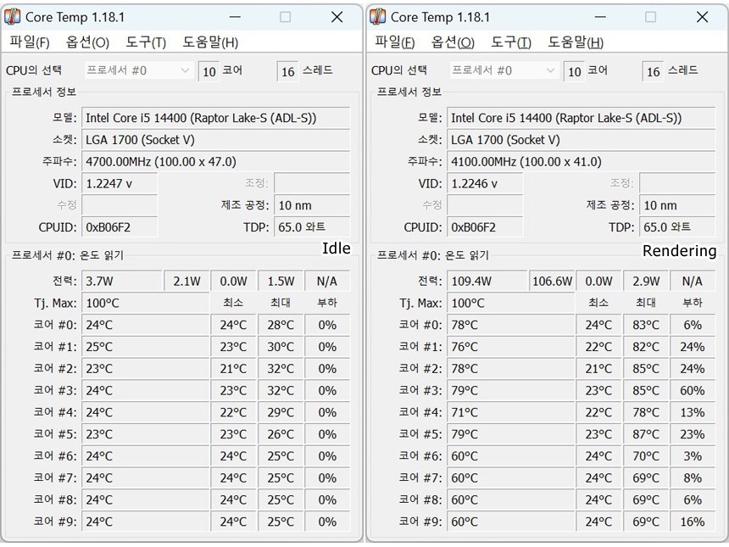
Task: Click the 10 코어 count field, left window
Action: point(209,71)
